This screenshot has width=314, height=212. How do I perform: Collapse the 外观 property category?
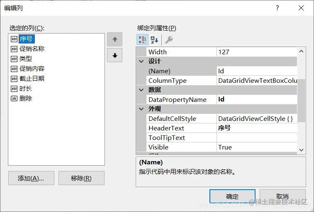point(141,109)
